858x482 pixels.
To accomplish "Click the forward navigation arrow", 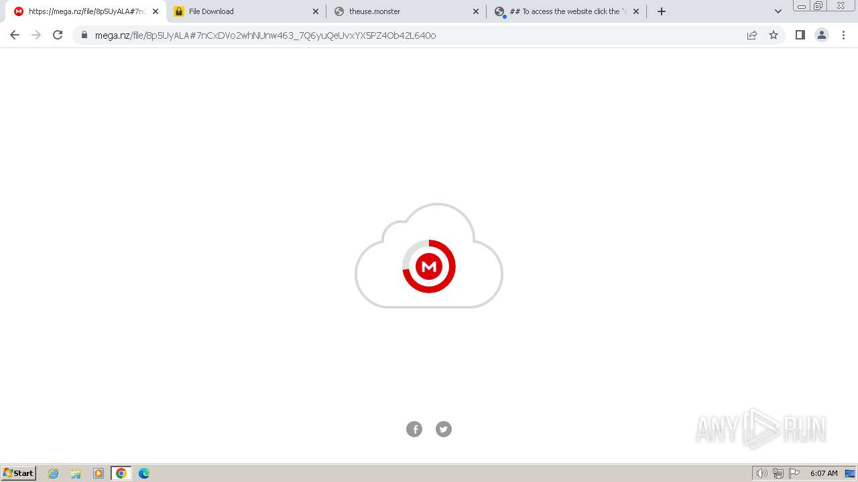I will pyautogui.click(x=36, y=35).
